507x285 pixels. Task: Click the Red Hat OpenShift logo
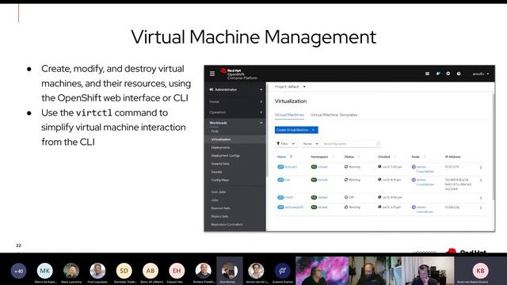click(x=238, y=74)
